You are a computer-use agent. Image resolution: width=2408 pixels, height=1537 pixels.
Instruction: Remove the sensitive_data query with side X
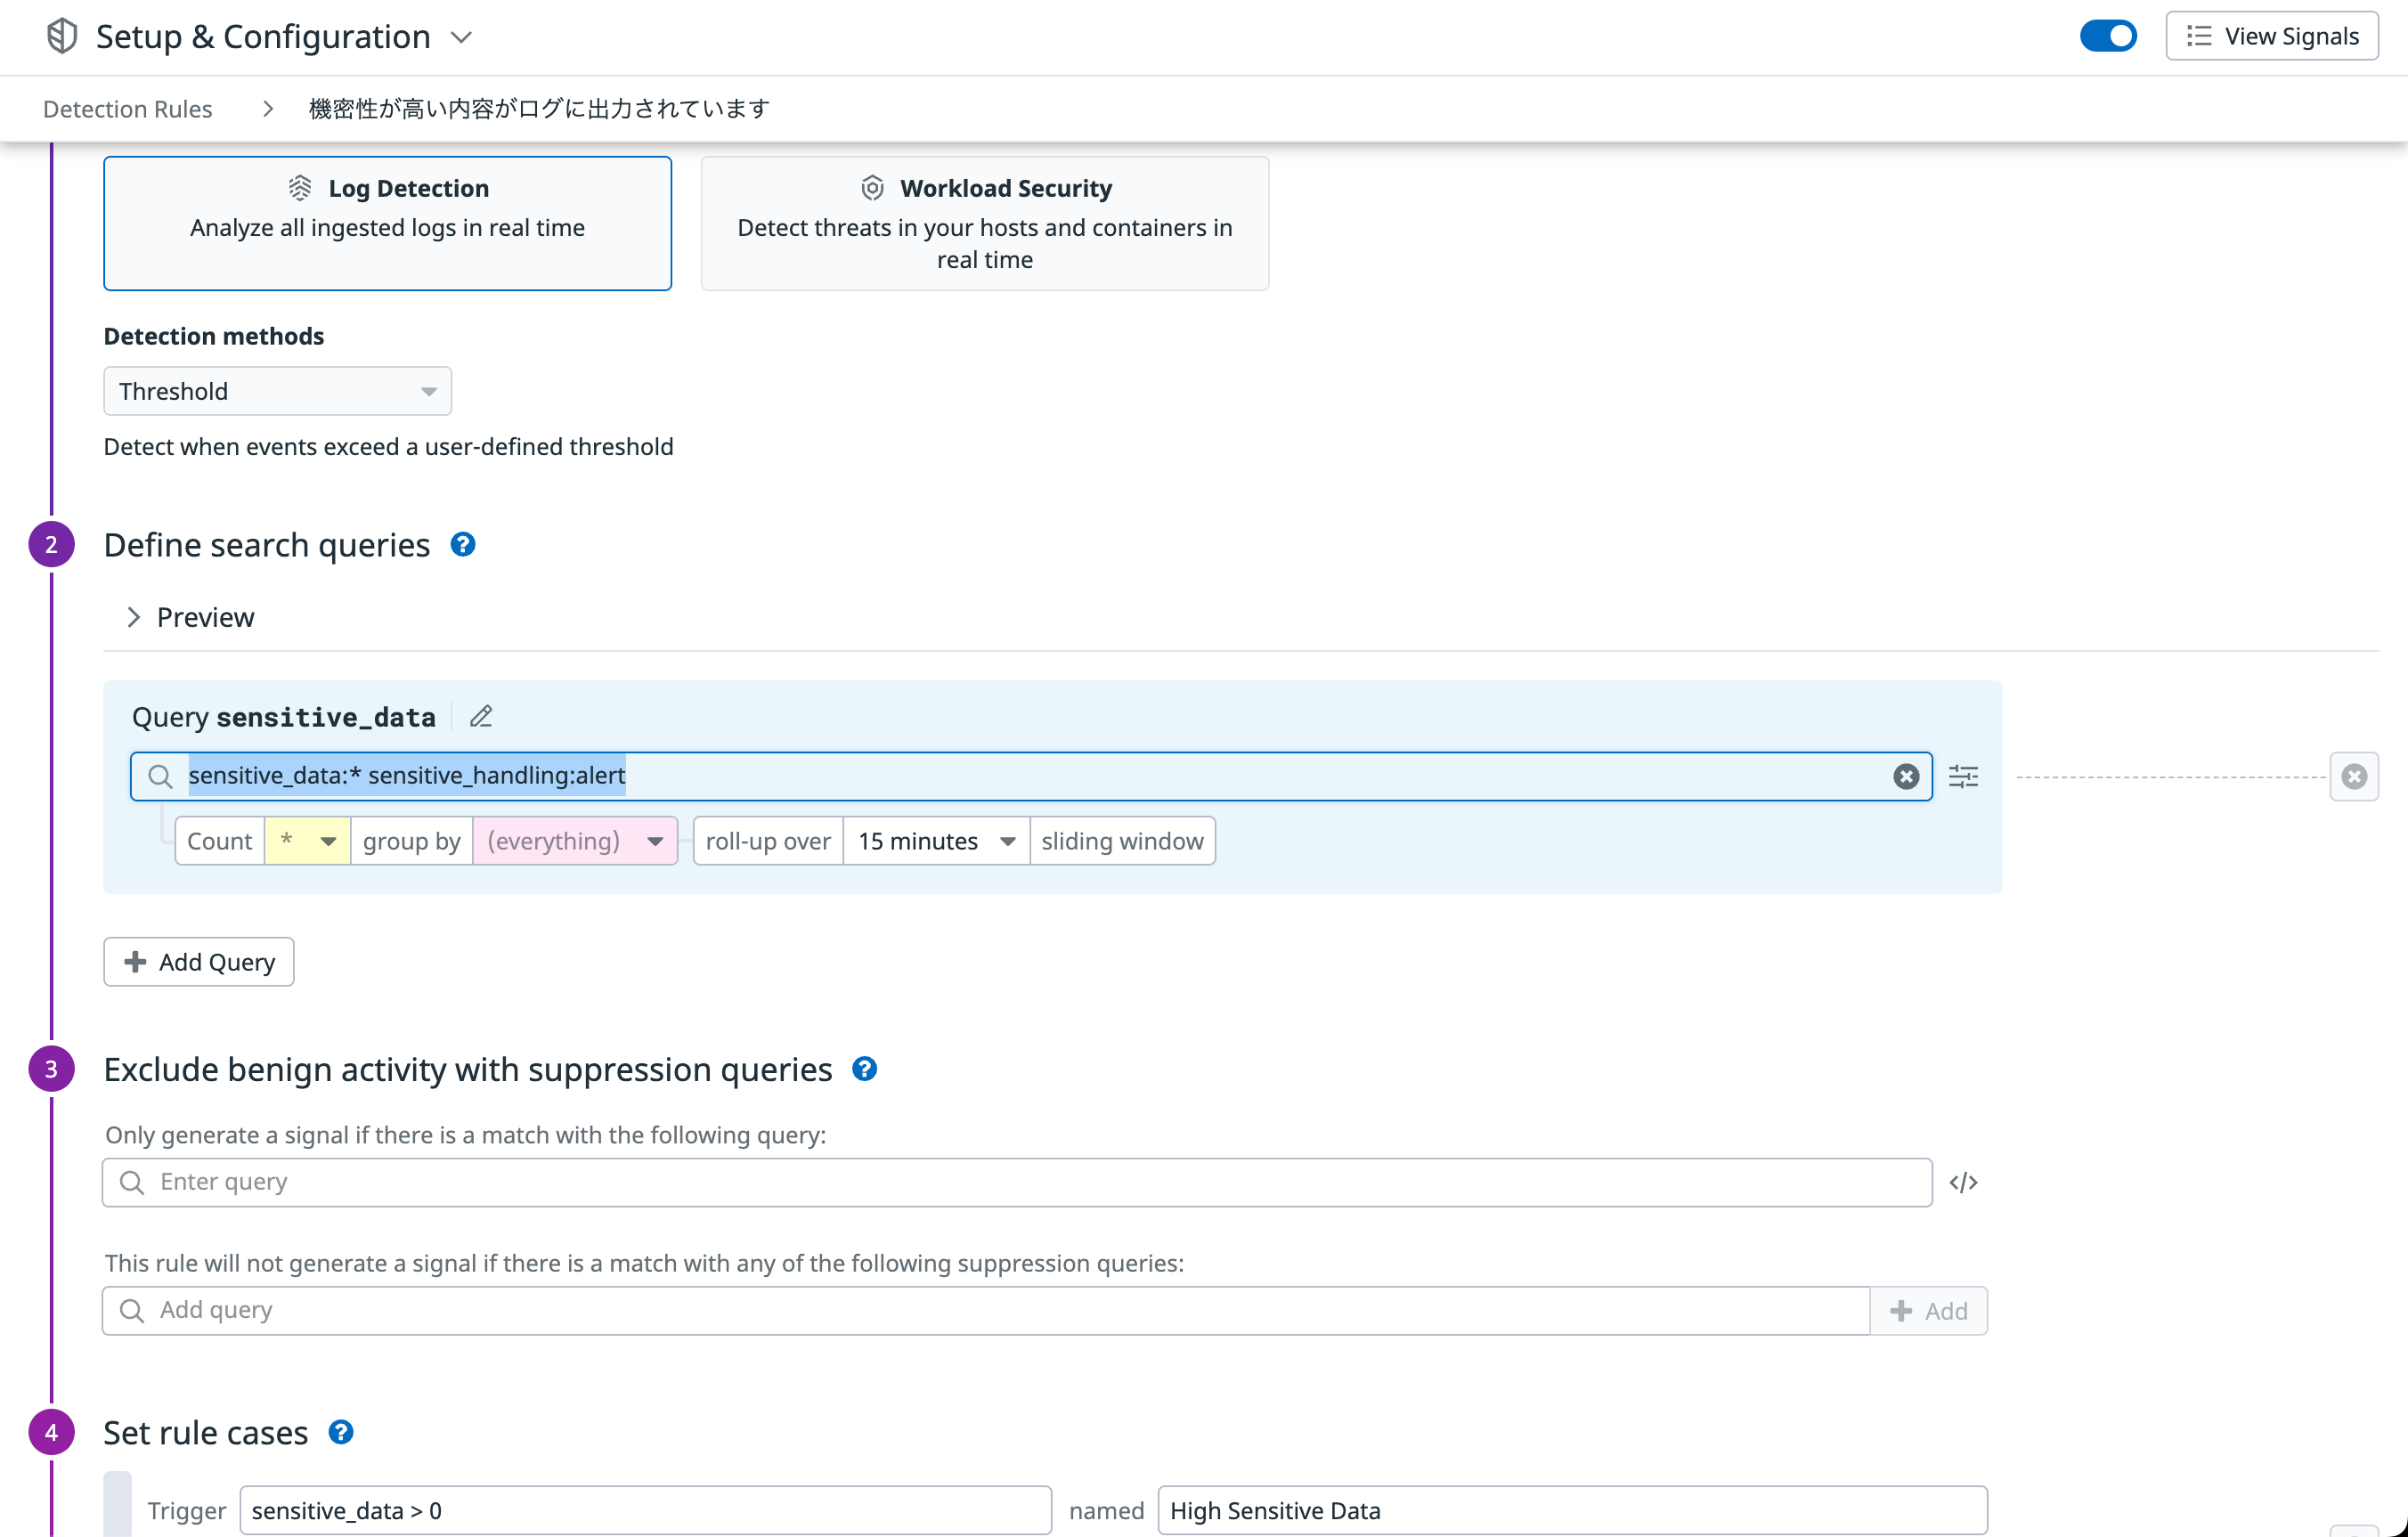[2354, 776]
